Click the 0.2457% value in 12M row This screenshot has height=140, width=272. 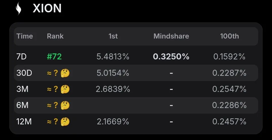click(x=229, y=121)
